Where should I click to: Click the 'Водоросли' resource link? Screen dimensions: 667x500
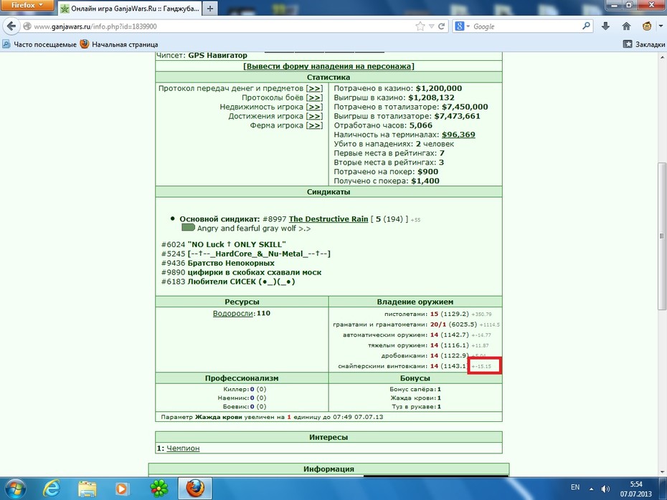[x=233, y=314]
